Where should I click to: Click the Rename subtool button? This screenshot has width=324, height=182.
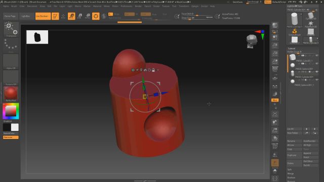pos(295,141)
